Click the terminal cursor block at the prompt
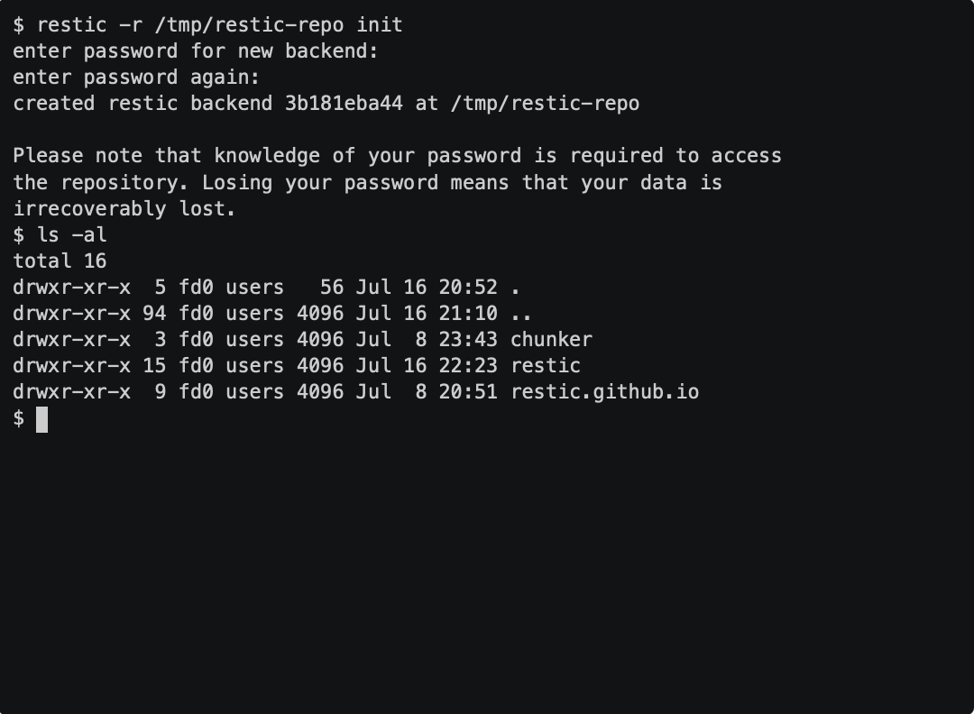The height and width of the screenshot is (714, 974). [x=41, y=420]
